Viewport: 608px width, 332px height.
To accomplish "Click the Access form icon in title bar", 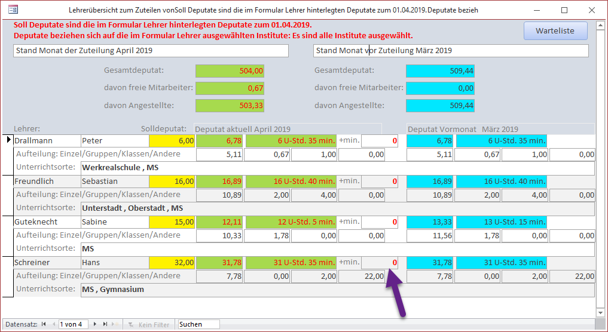I will (x=12, y=10).
